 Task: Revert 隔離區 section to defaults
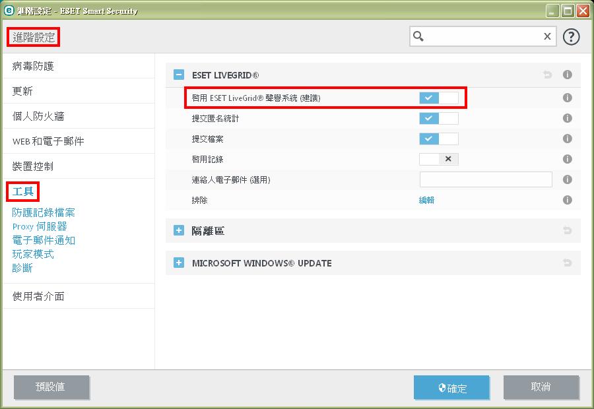click(x=567, y=230)
